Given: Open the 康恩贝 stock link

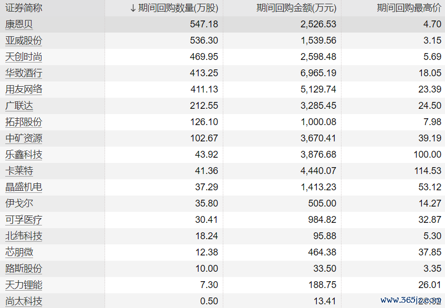Looking at the screenshot, I should click(19, 24).
